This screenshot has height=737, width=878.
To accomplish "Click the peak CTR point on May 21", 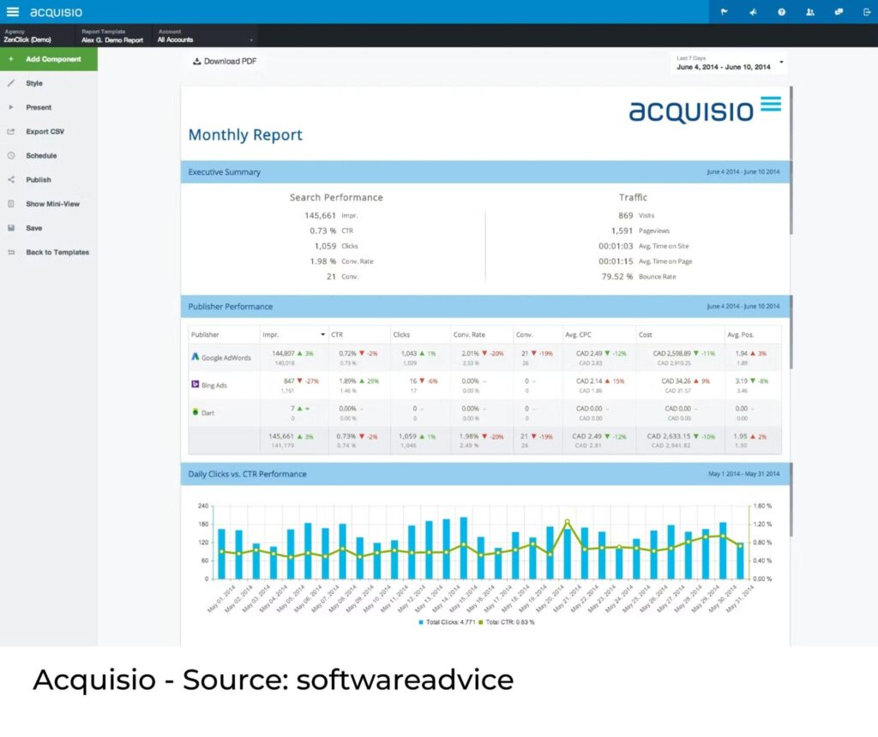I will (568, 522).
